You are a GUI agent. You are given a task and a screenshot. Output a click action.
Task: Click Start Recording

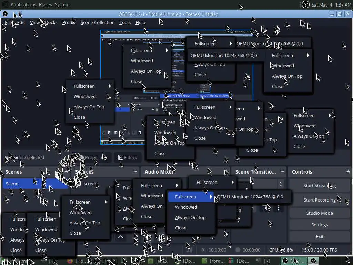point(320,200)
